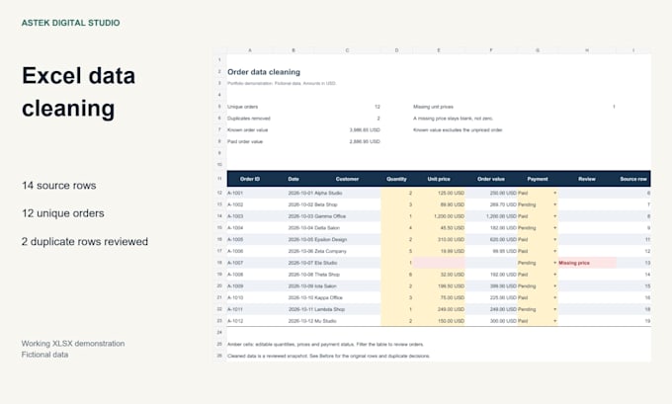Click the 'Working XLSX demonstration' caption

(73, 344)
